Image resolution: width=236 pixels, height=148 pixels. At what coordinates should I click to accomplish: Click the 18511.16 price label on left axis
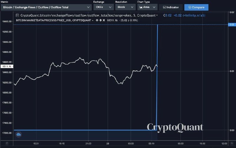click(x=7, y=66)
